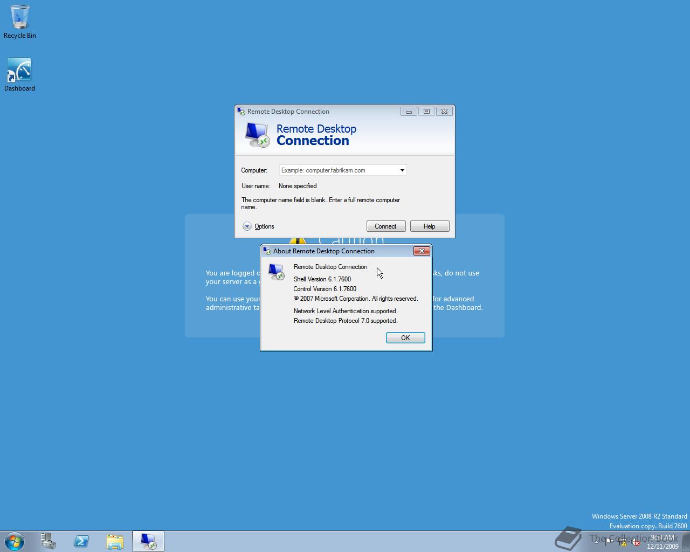Click the Show desktop strip
This screenshot has width=690, height=552.
point(686,541)
